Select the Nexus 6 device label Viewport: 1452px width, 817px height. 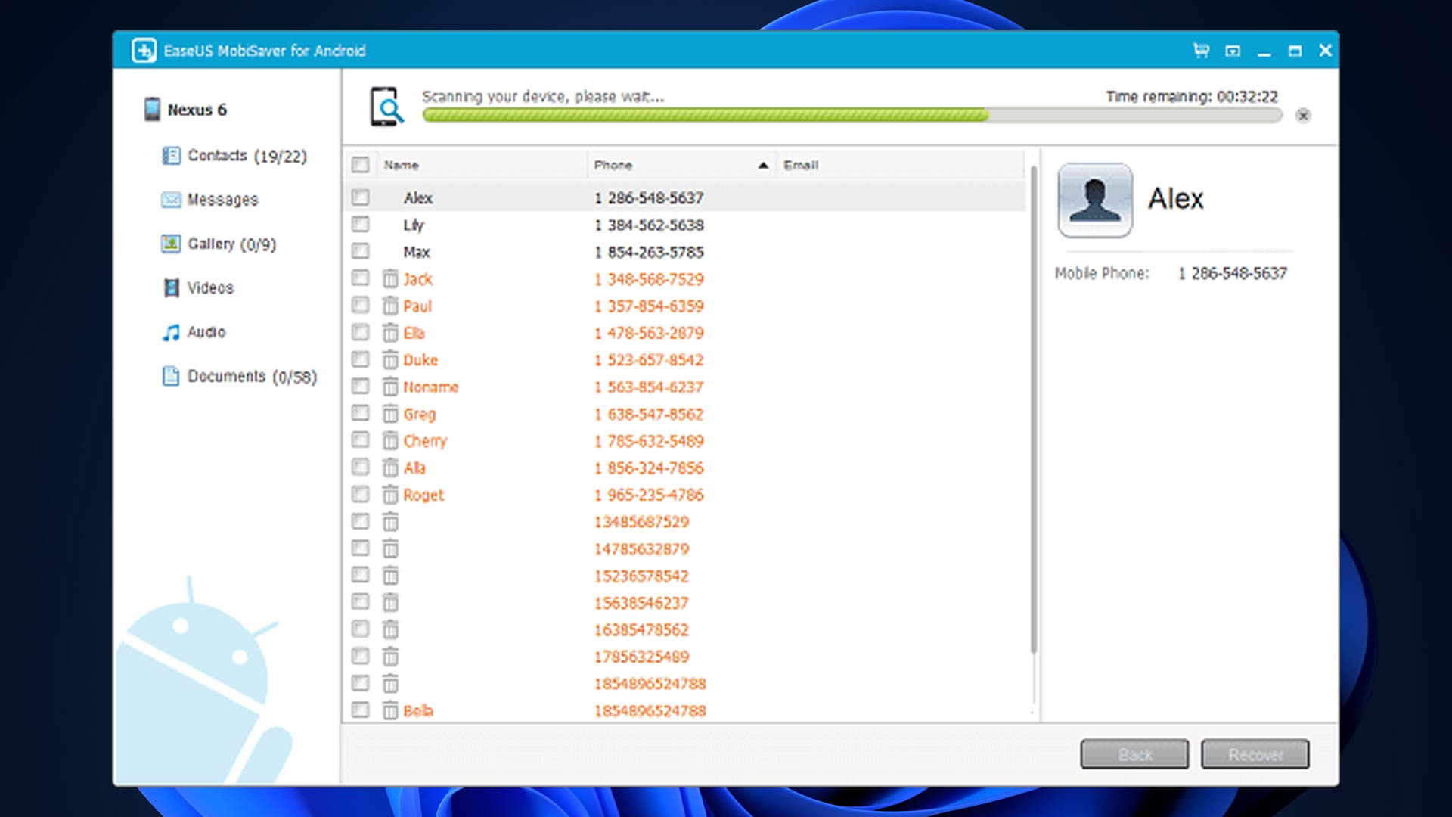(x=197, y=110)
